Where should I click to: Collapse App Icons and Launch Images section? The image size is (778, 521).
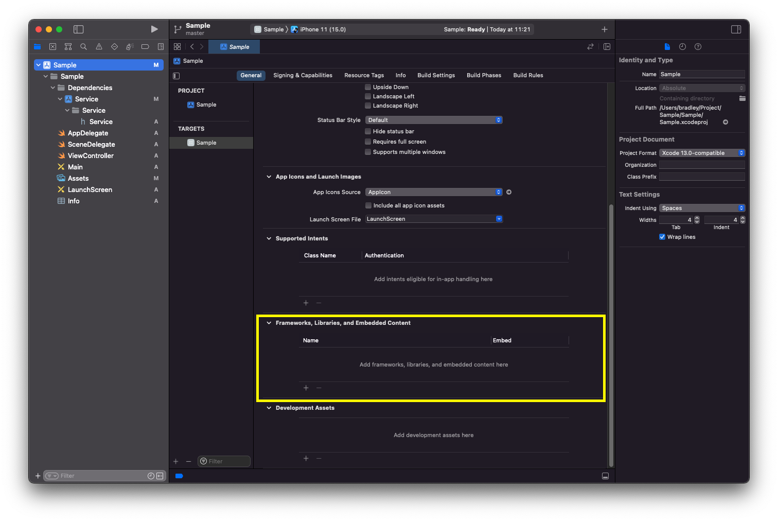[269, 177]
